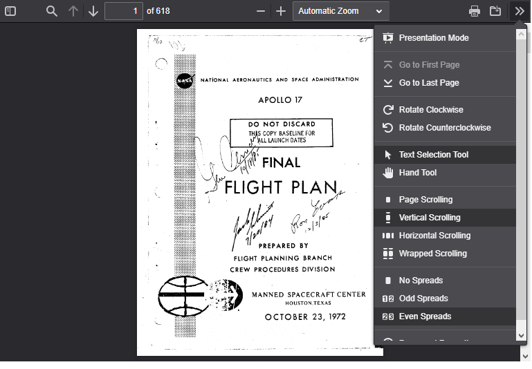Enable Wrapped Scrolling mode
The width and height of the screenshot is (532, 369).
(x=445, y=254)
